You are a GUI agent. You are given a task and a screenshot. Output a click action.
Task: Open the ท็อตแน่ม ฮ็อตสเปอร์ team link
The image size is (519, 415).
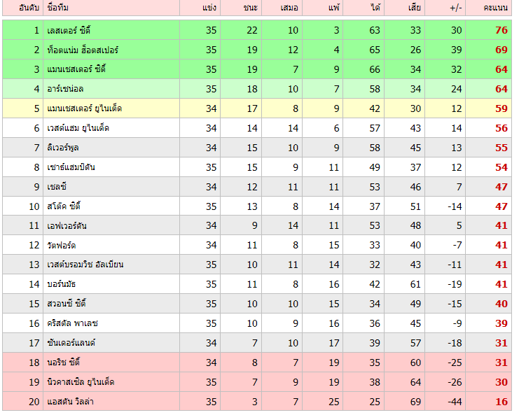(83, 50)
